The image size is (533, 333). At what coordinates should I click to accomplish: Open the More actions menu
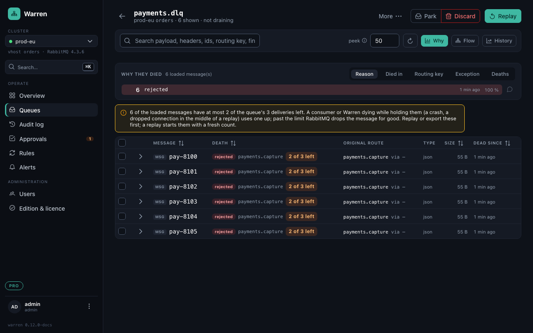pos(390,16)
